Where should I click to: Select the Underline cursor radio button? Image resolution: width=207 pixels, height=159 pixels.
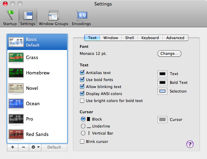pyautogui.click(x=83, y=126)
